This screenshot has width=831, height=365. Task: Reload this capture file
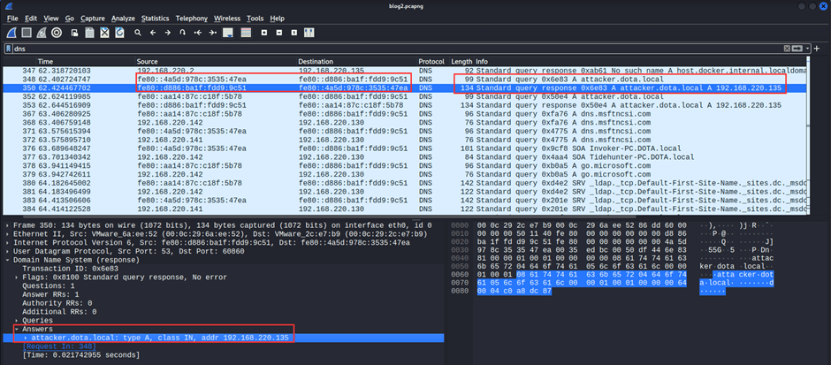(x=119, y=33)
